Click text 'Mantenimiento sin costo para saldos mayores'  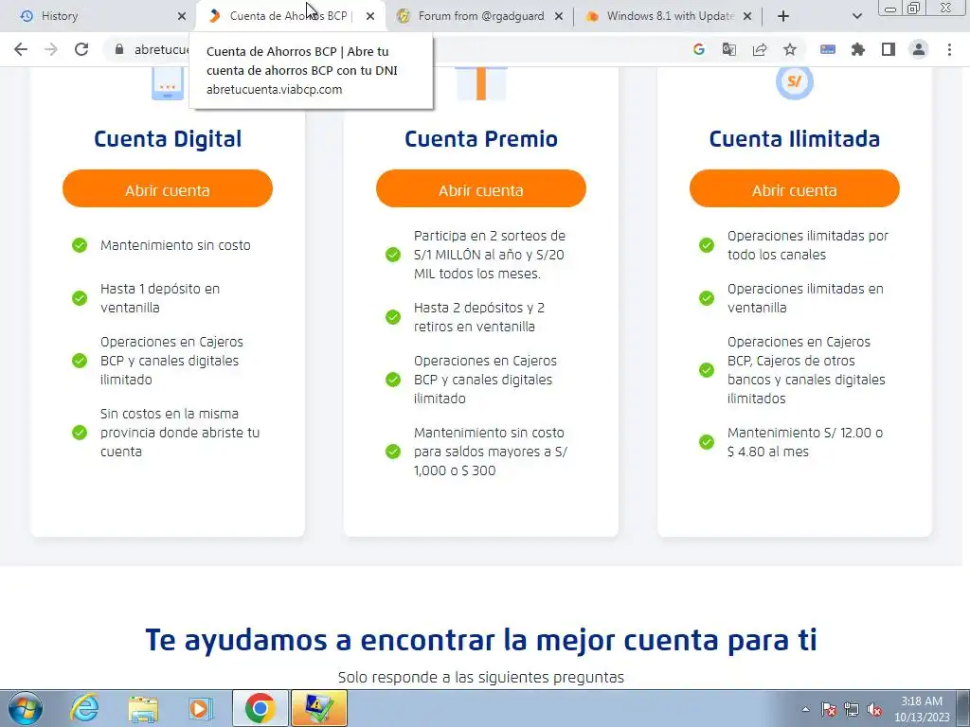point(491,452)
